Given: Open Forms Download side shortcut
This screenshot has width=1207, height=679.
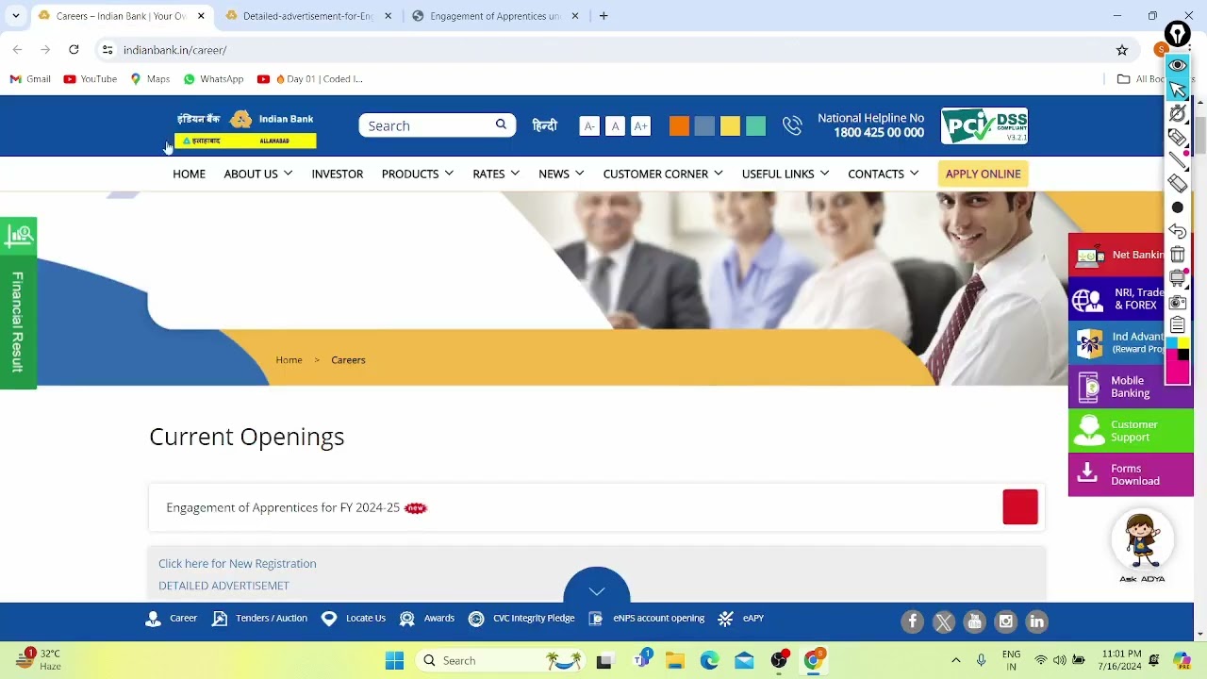Looking at the screenshot, I should click(x=1131, y=474).
